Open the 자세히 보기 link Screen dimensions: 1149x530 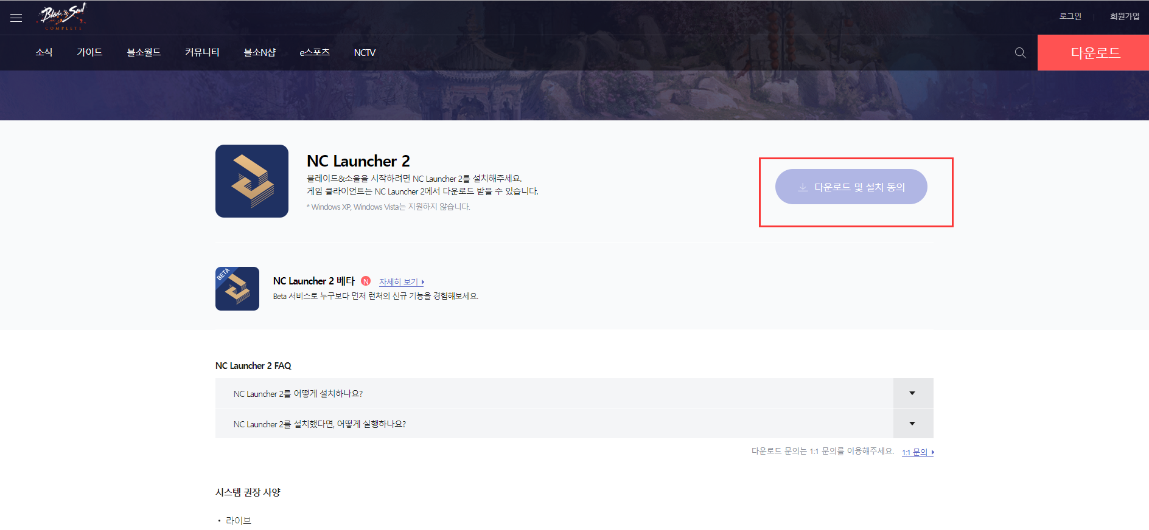[401, 282]
